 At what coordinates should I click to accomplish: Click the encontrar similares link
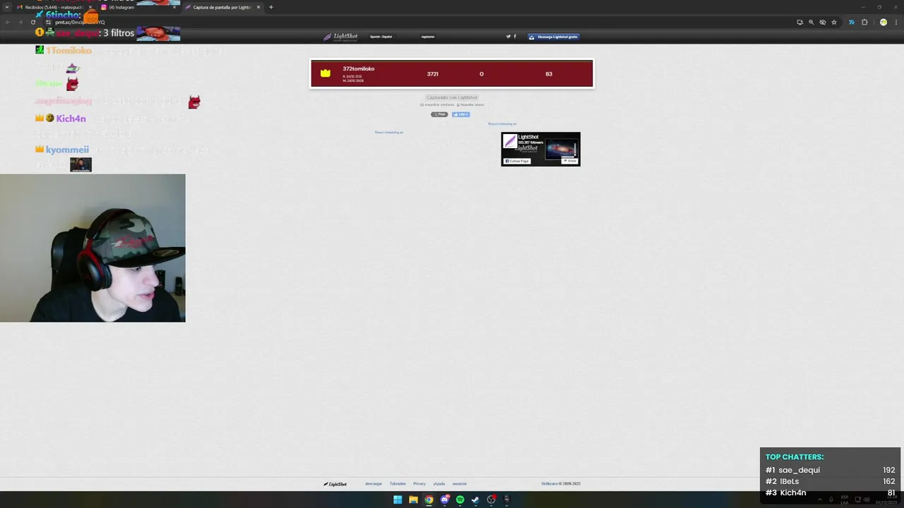[x=437, y=104]
